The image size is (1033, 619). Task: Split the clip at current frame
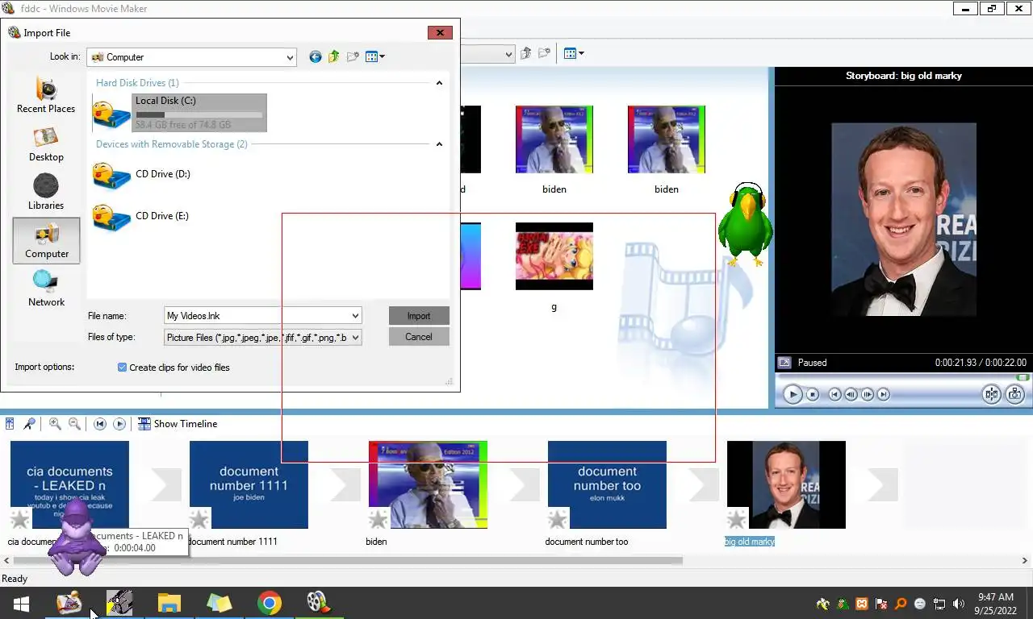(x=992, y=394)
